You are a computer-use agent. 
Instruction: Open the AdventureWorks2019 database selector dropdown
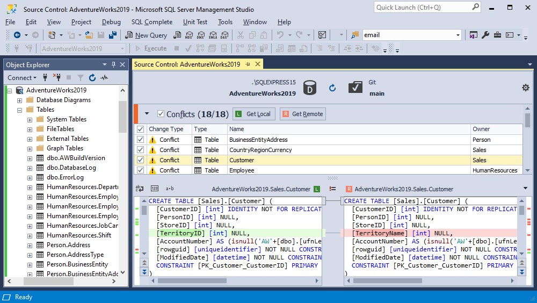[122, 49]
